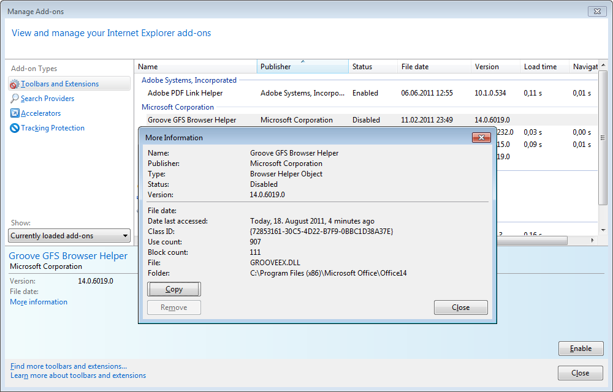Viewport: 613px width, 392px height.
Task: Sort list by Status column header
Action: point(373,67)
